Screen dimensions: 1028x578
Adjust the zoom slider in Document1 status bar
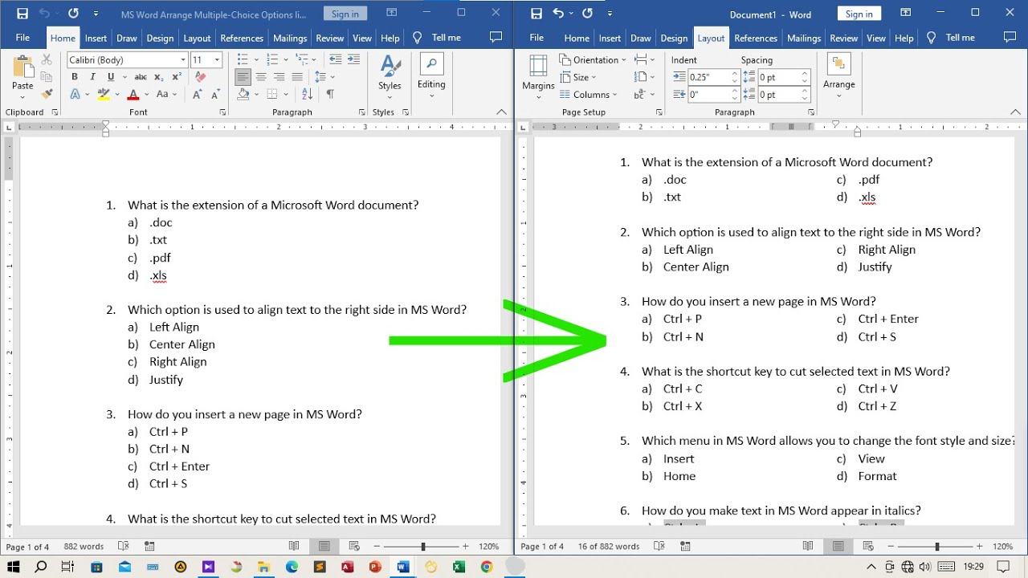pos(937,547)
